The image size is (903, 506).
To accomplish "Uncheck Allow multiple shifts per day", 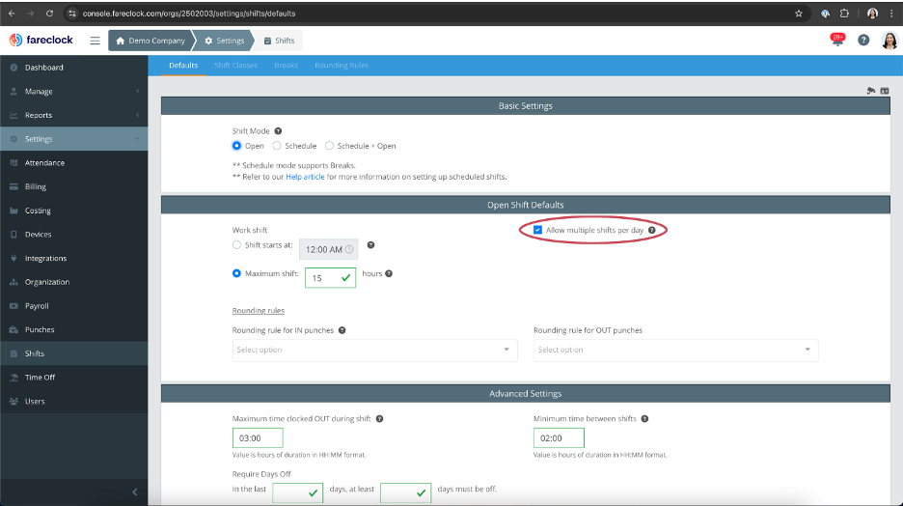I will (537, 230).
